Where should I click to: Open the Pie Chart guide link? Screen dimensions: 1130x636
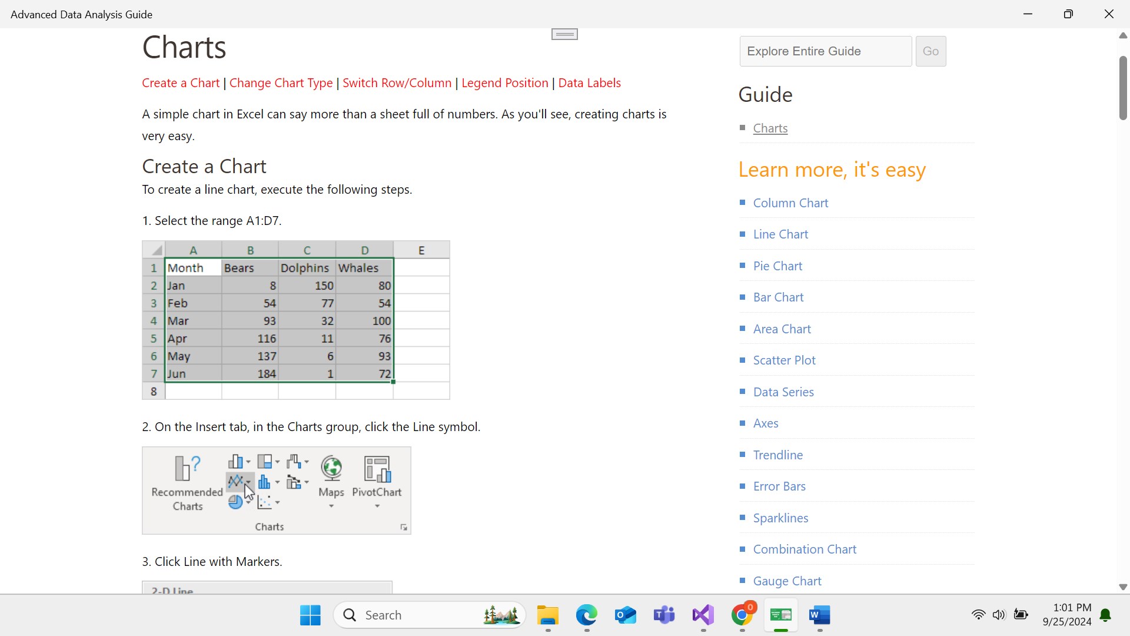[x=777, y=266]
